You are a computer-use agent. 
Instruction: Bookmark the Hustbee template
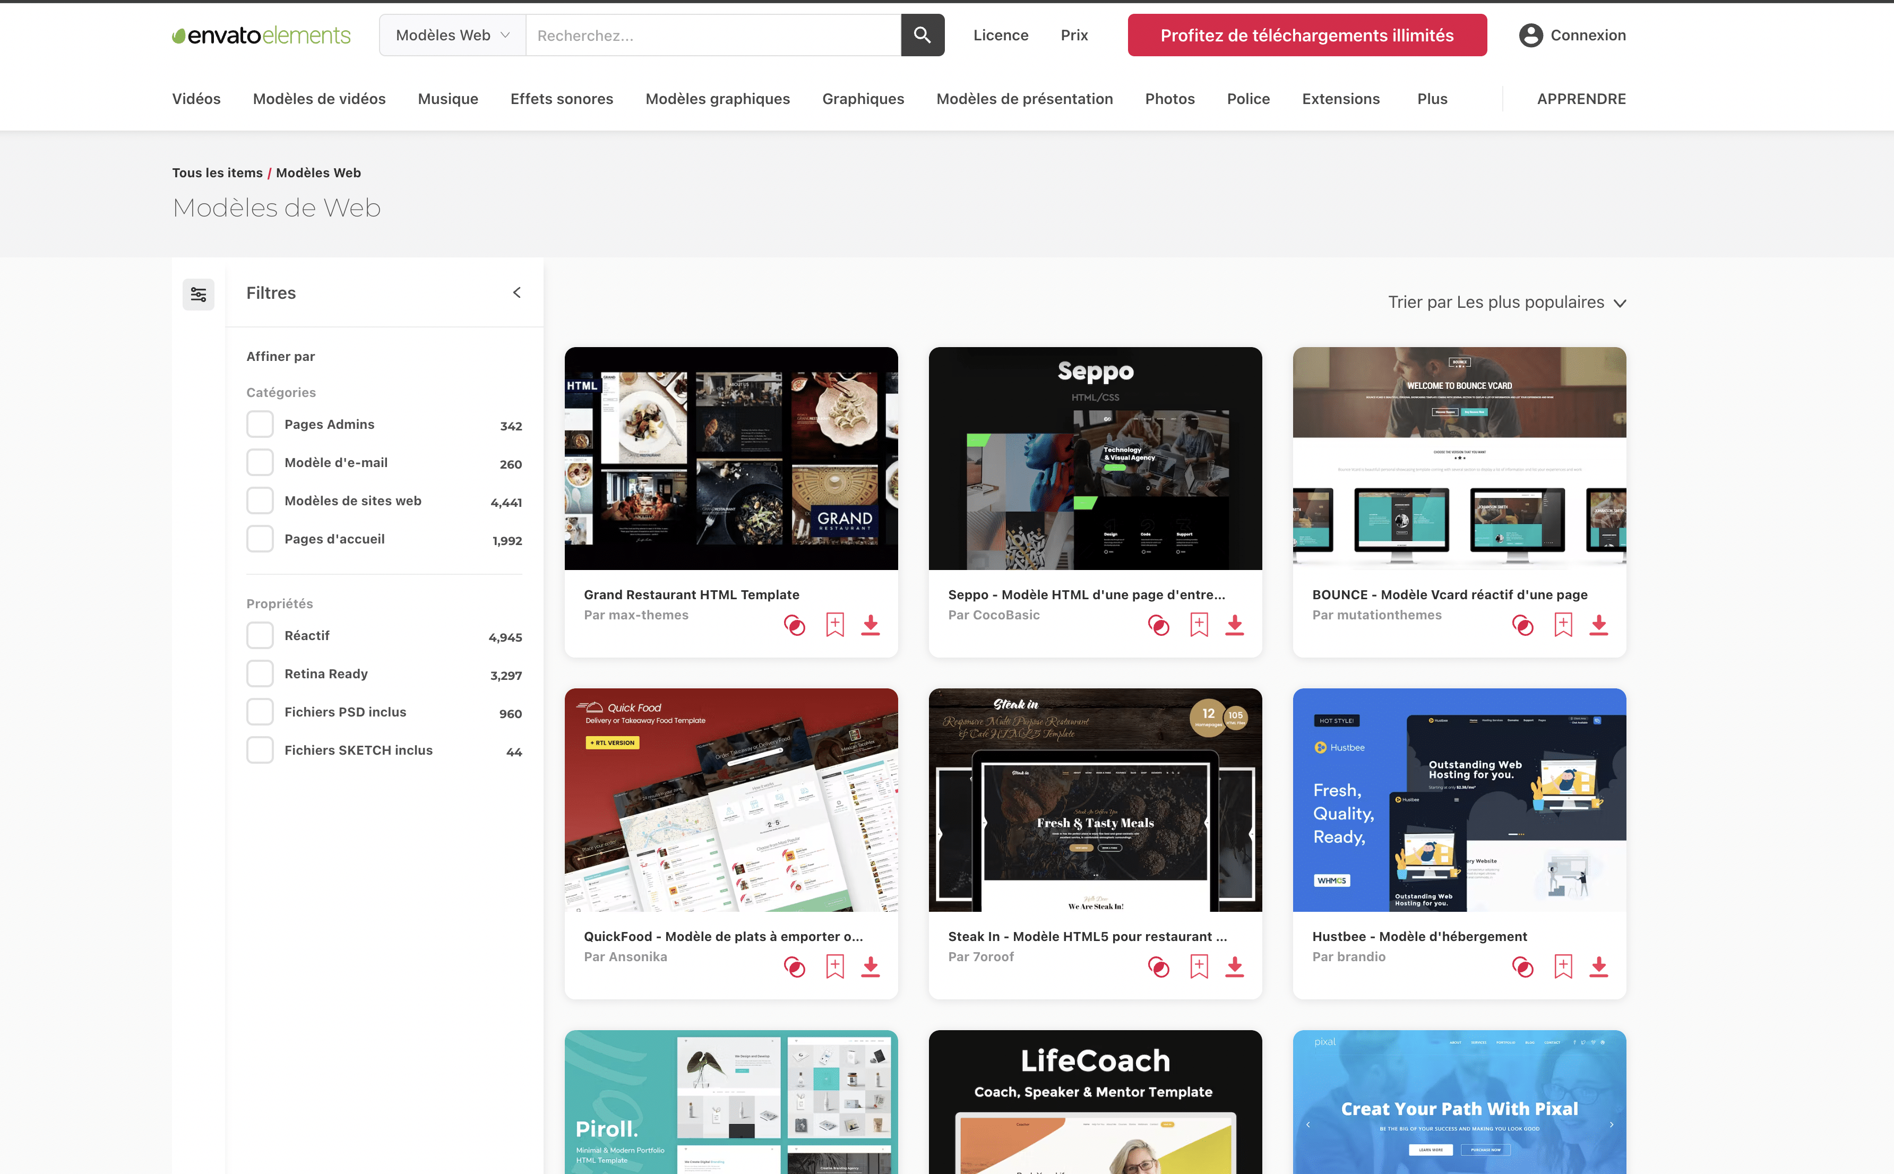pyautogui.click(x=1563, y=966)
